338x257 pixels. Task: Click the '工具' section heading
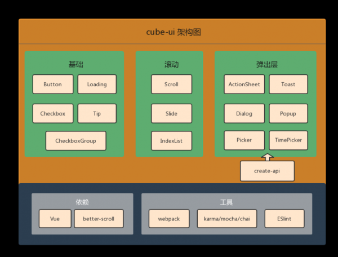(x=226, y=202)
